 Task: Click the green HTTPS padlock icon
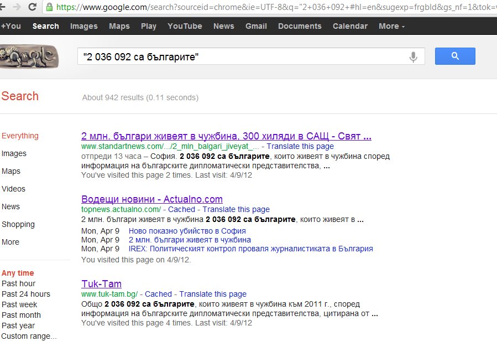[x=50, y=8]
